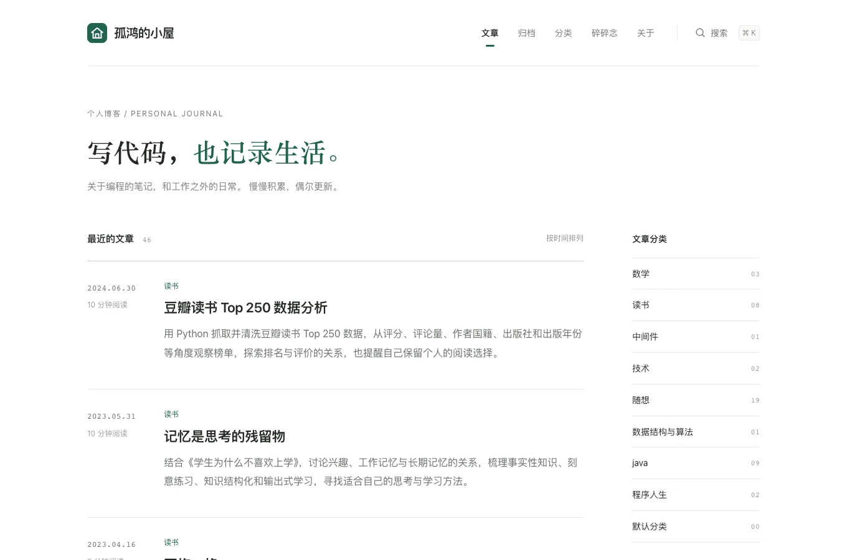Click the green house logo icon
Screen dimensions: 847x560
(97, 33)
